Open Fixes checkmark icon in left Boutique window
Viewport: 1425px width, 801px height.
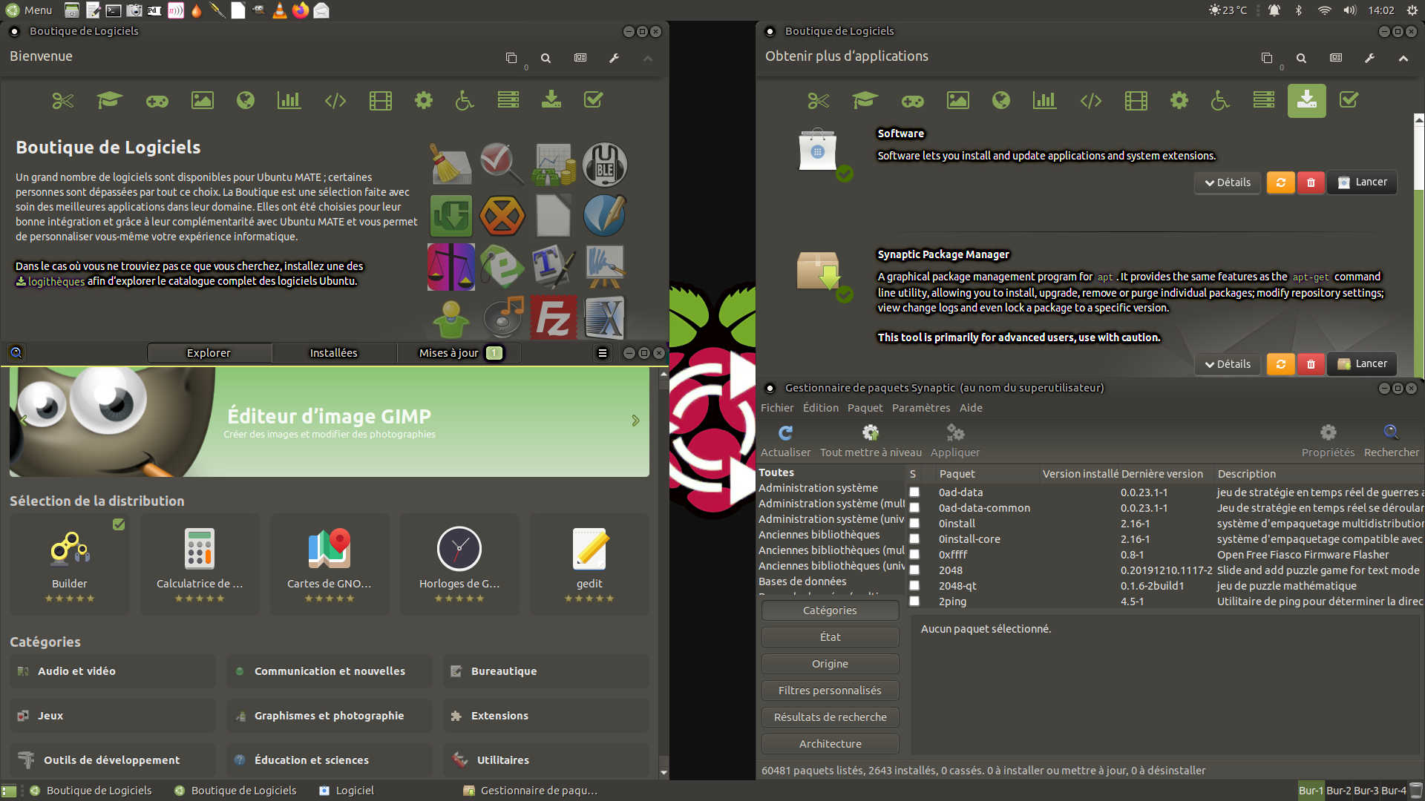(x=594, y=100)
